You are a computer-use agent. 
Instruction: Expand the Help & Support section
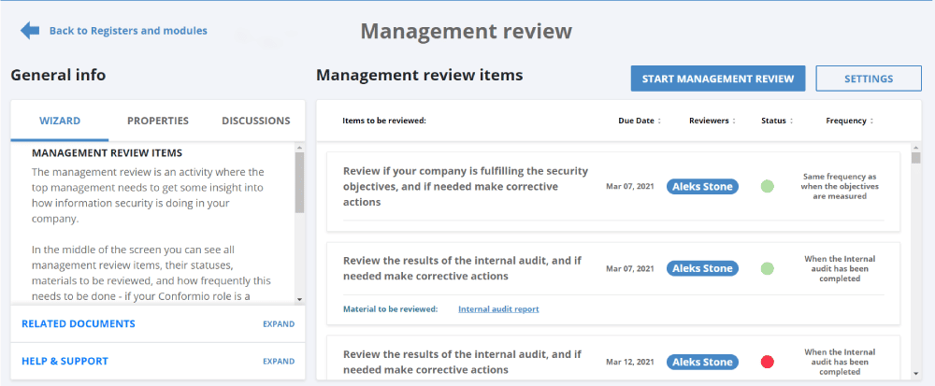point(279,361)
